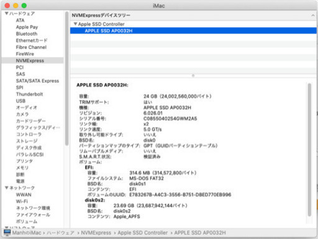Viewport: 318px width, 239px height.
Task: Select NVMExpress in the sidebar
Action: (x=30, y=61)
